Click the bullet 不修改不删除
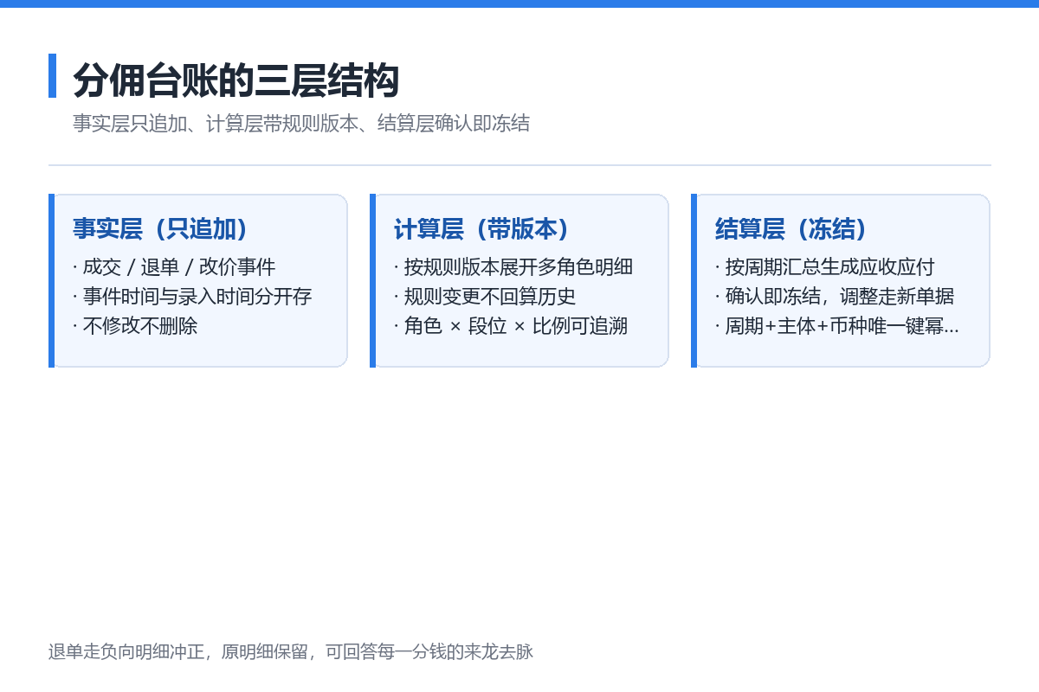Image resolution: width=1039 pixels, height=692 pixels. click(135, 326)
